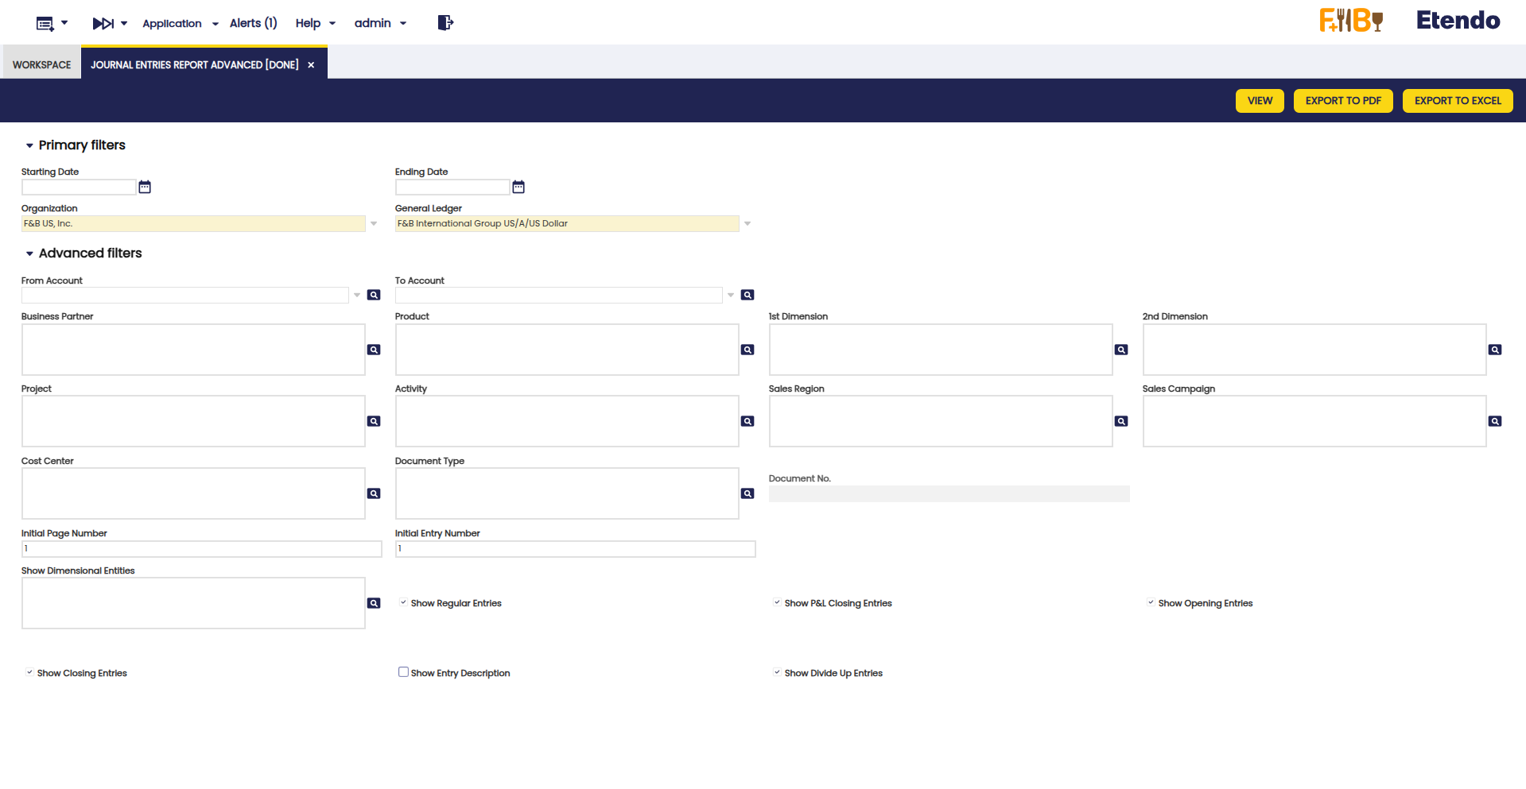Switch to the Workspace tab

tap(41, 64)
